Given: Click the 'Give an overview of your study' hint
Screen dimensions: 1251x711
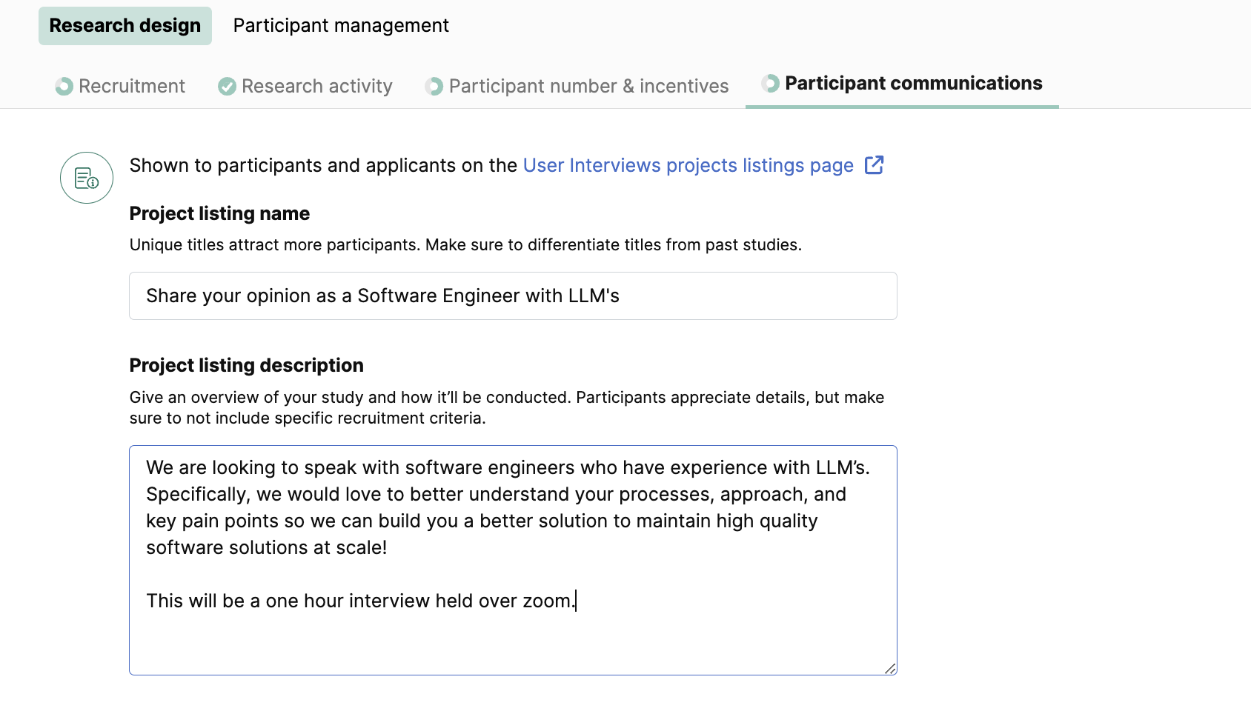Looking at the screenshot, I should [507, 407].
